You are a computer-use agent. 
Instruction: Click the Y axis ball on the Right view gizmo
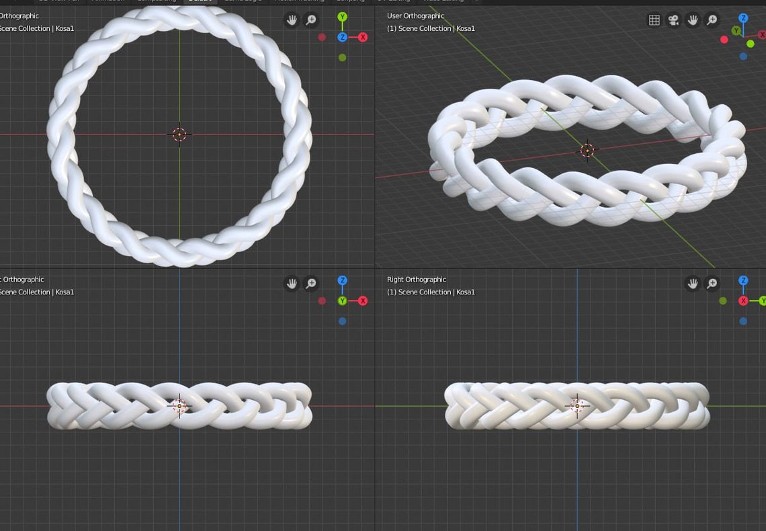click(762, 300)
